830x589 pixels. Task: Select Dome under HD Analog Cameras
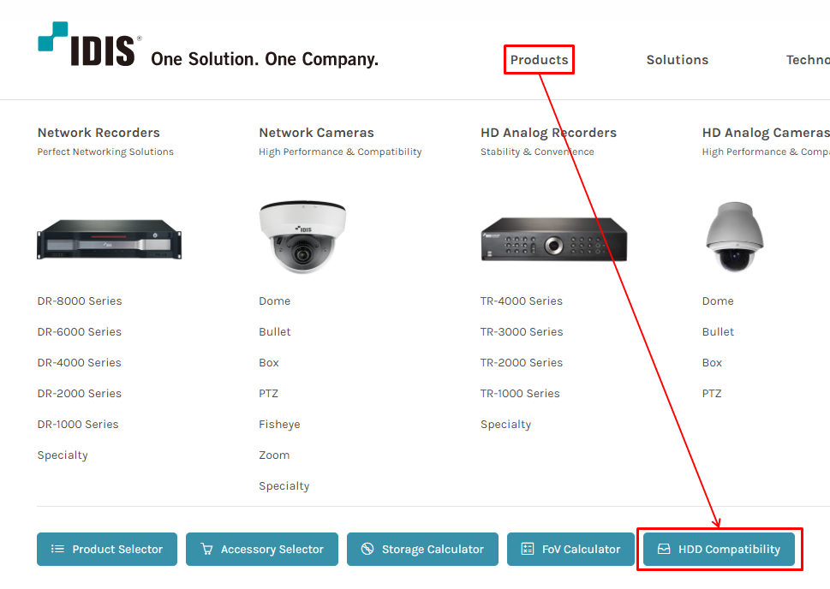click(x=718, y=300)
